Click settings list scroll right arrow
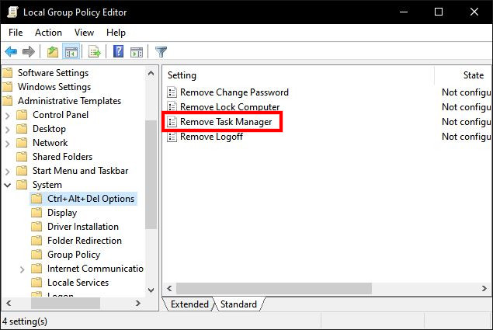 coord(484,288)
